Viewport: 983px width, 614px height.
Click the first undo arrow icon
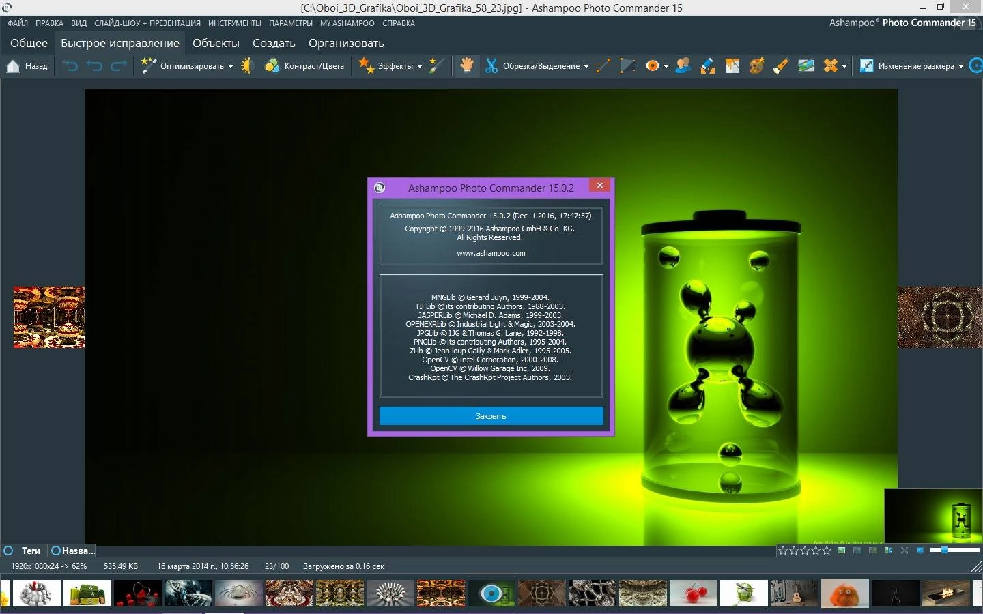(70, 66)
